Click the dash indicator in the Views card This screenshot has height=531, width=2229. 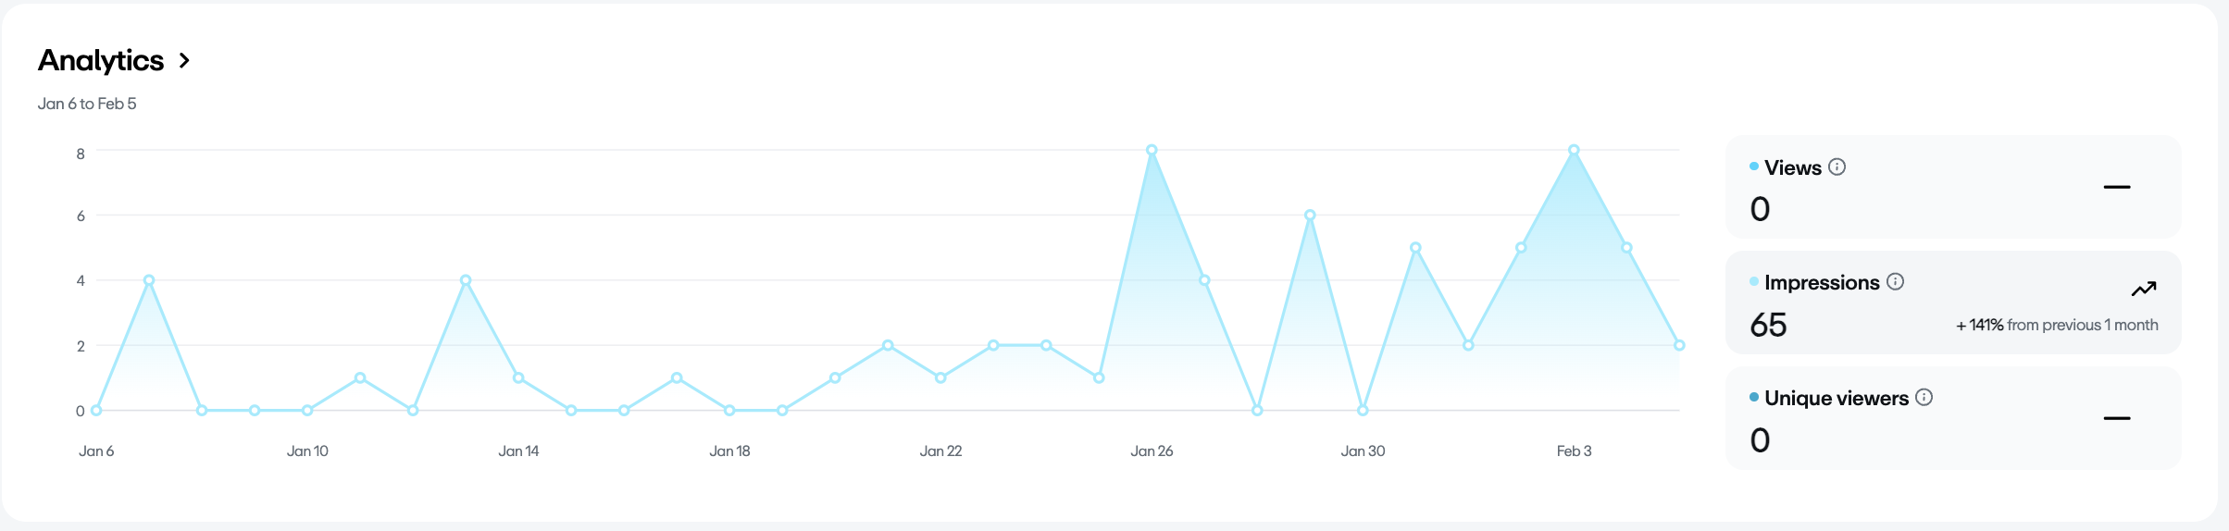pyautogui.click(x=2116, y=188)
